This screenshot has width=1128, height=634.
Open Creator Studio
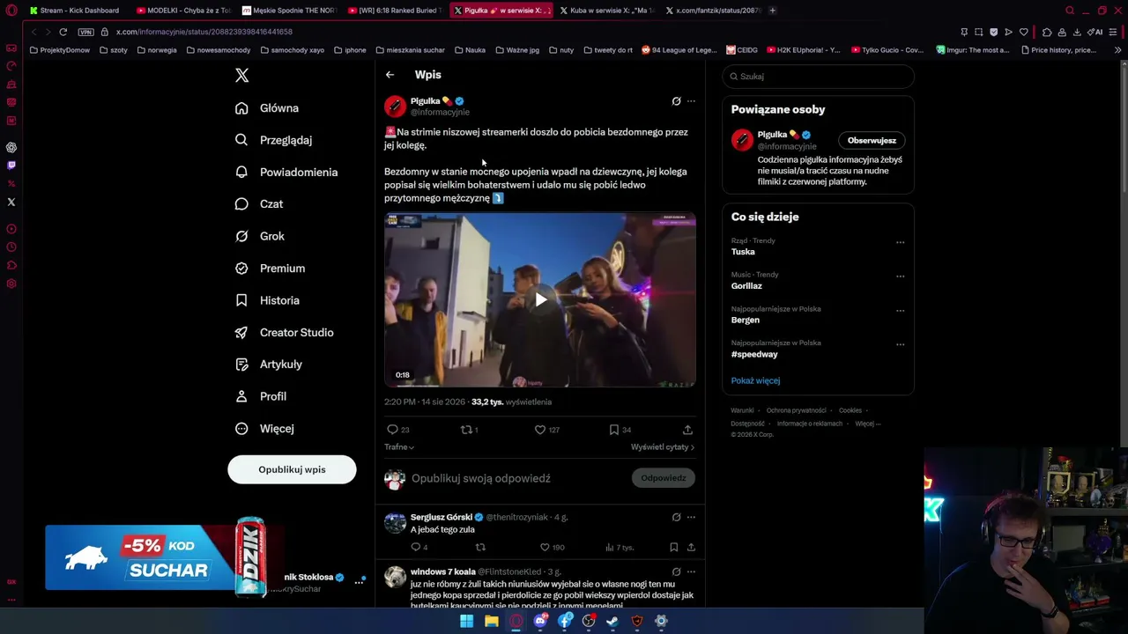(x=284, y=333)
